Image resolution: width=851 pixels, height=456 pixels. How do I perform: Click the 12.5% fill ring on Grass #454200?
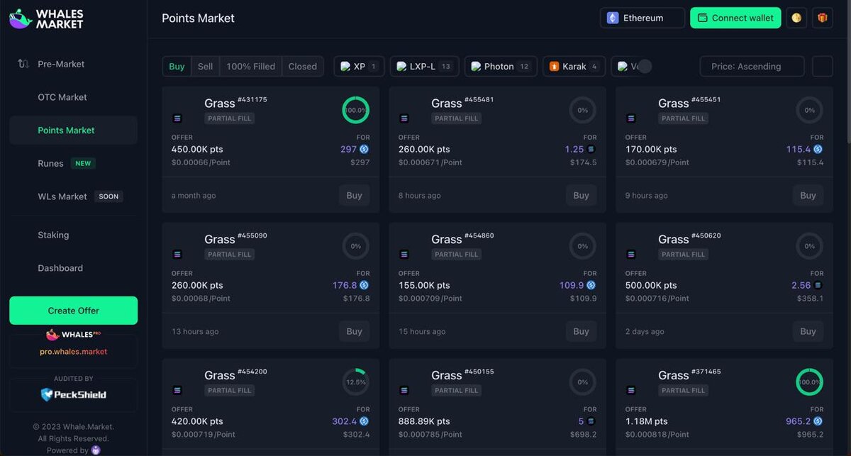click(x=355, y=382)
